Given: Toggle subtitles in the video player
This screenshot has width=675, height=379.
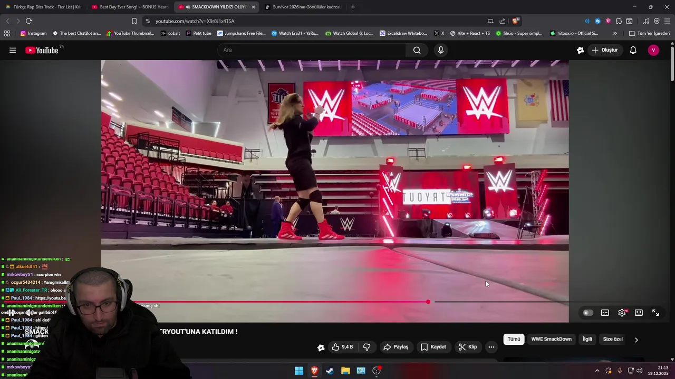Looking at the screenshot, I should coord(605,313).
